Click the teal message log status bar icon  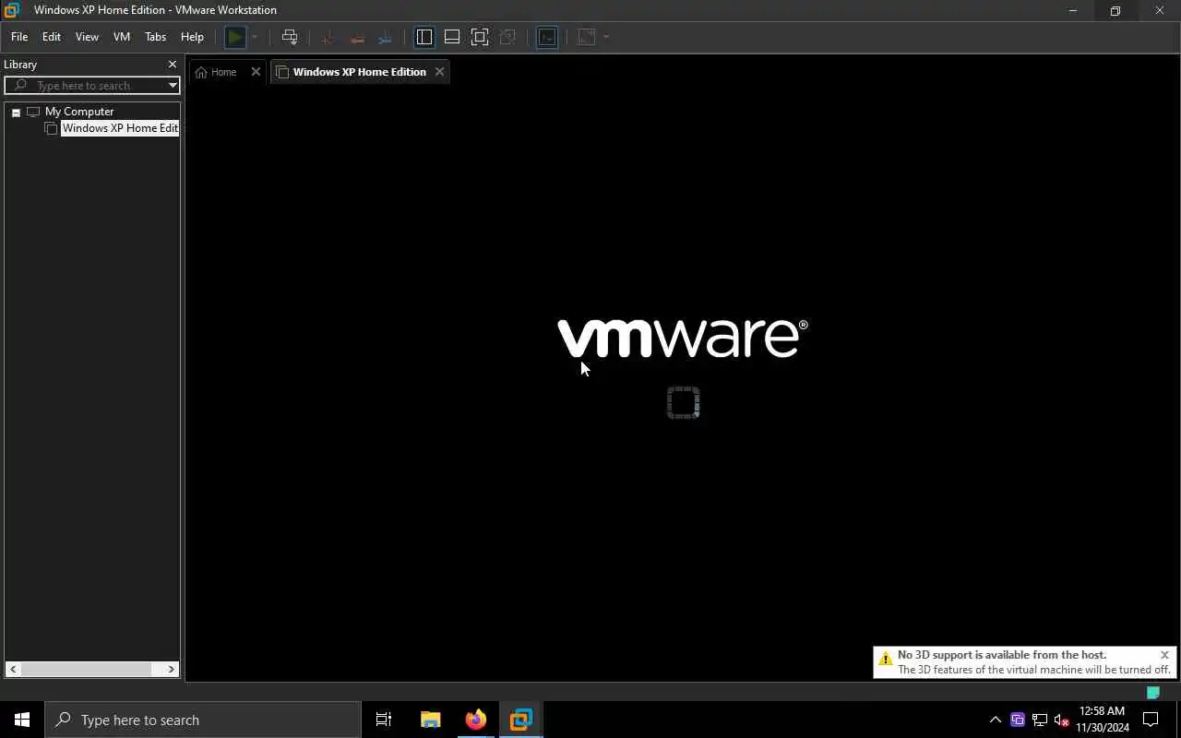(x=1152, y=692)
